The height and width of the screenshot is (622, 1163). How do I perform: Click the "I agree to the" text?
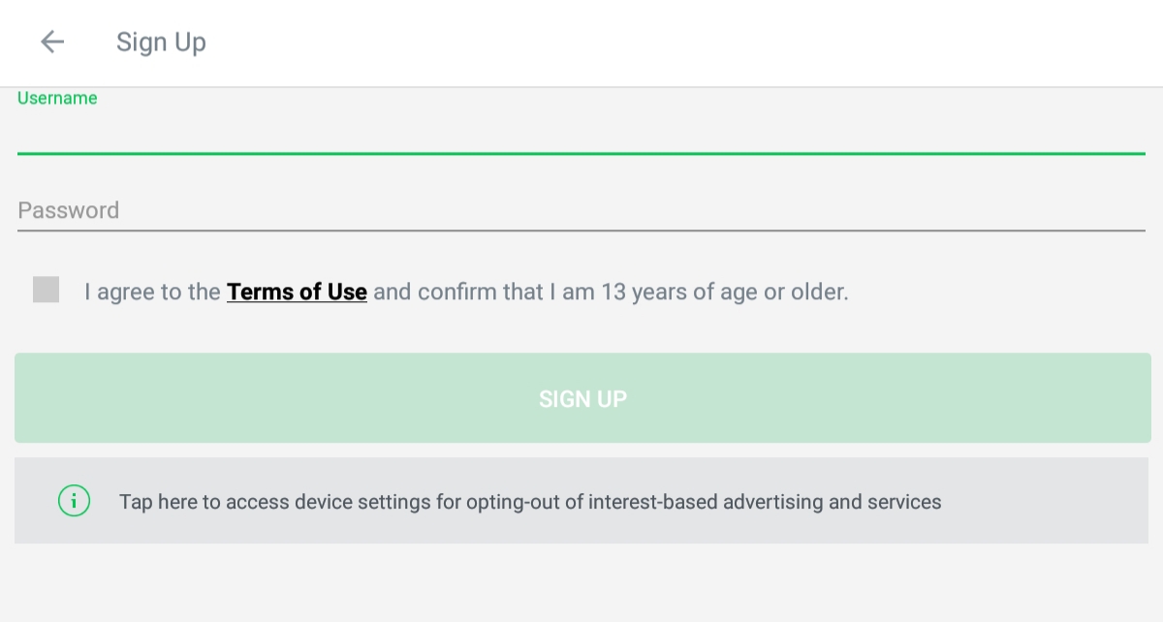(x=152, y=292)
